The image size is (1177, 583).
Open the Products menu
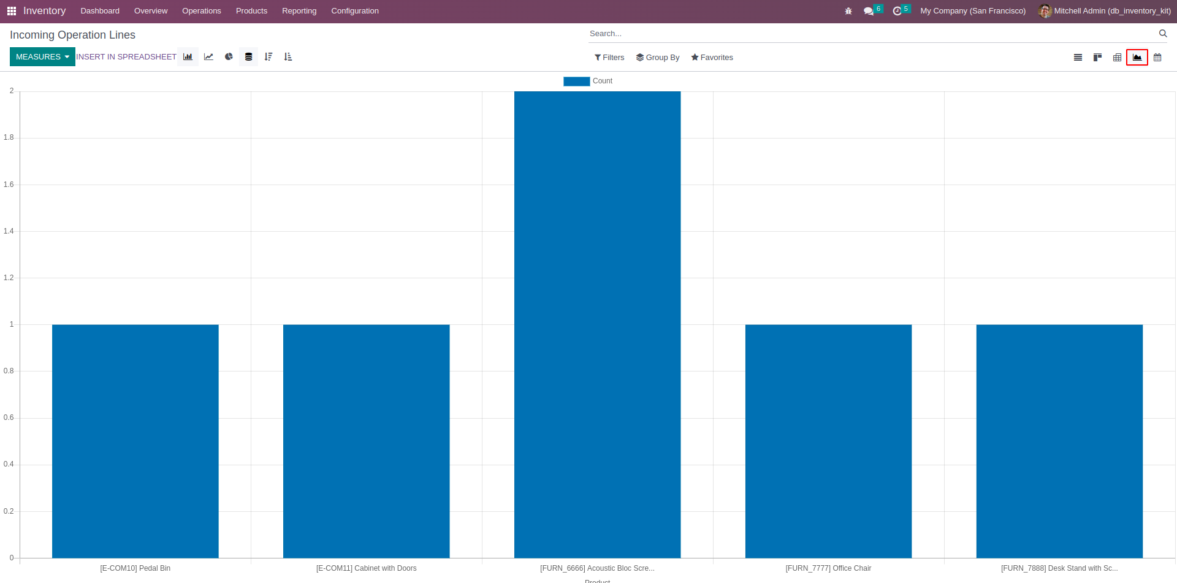(251, 11)
